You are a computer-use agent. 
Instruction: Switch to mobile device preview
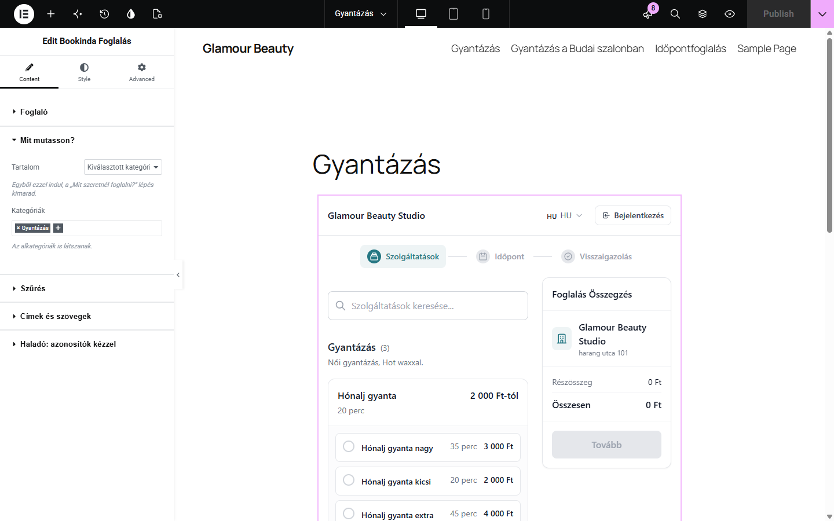pyautogui.click(x=486, y=14)
